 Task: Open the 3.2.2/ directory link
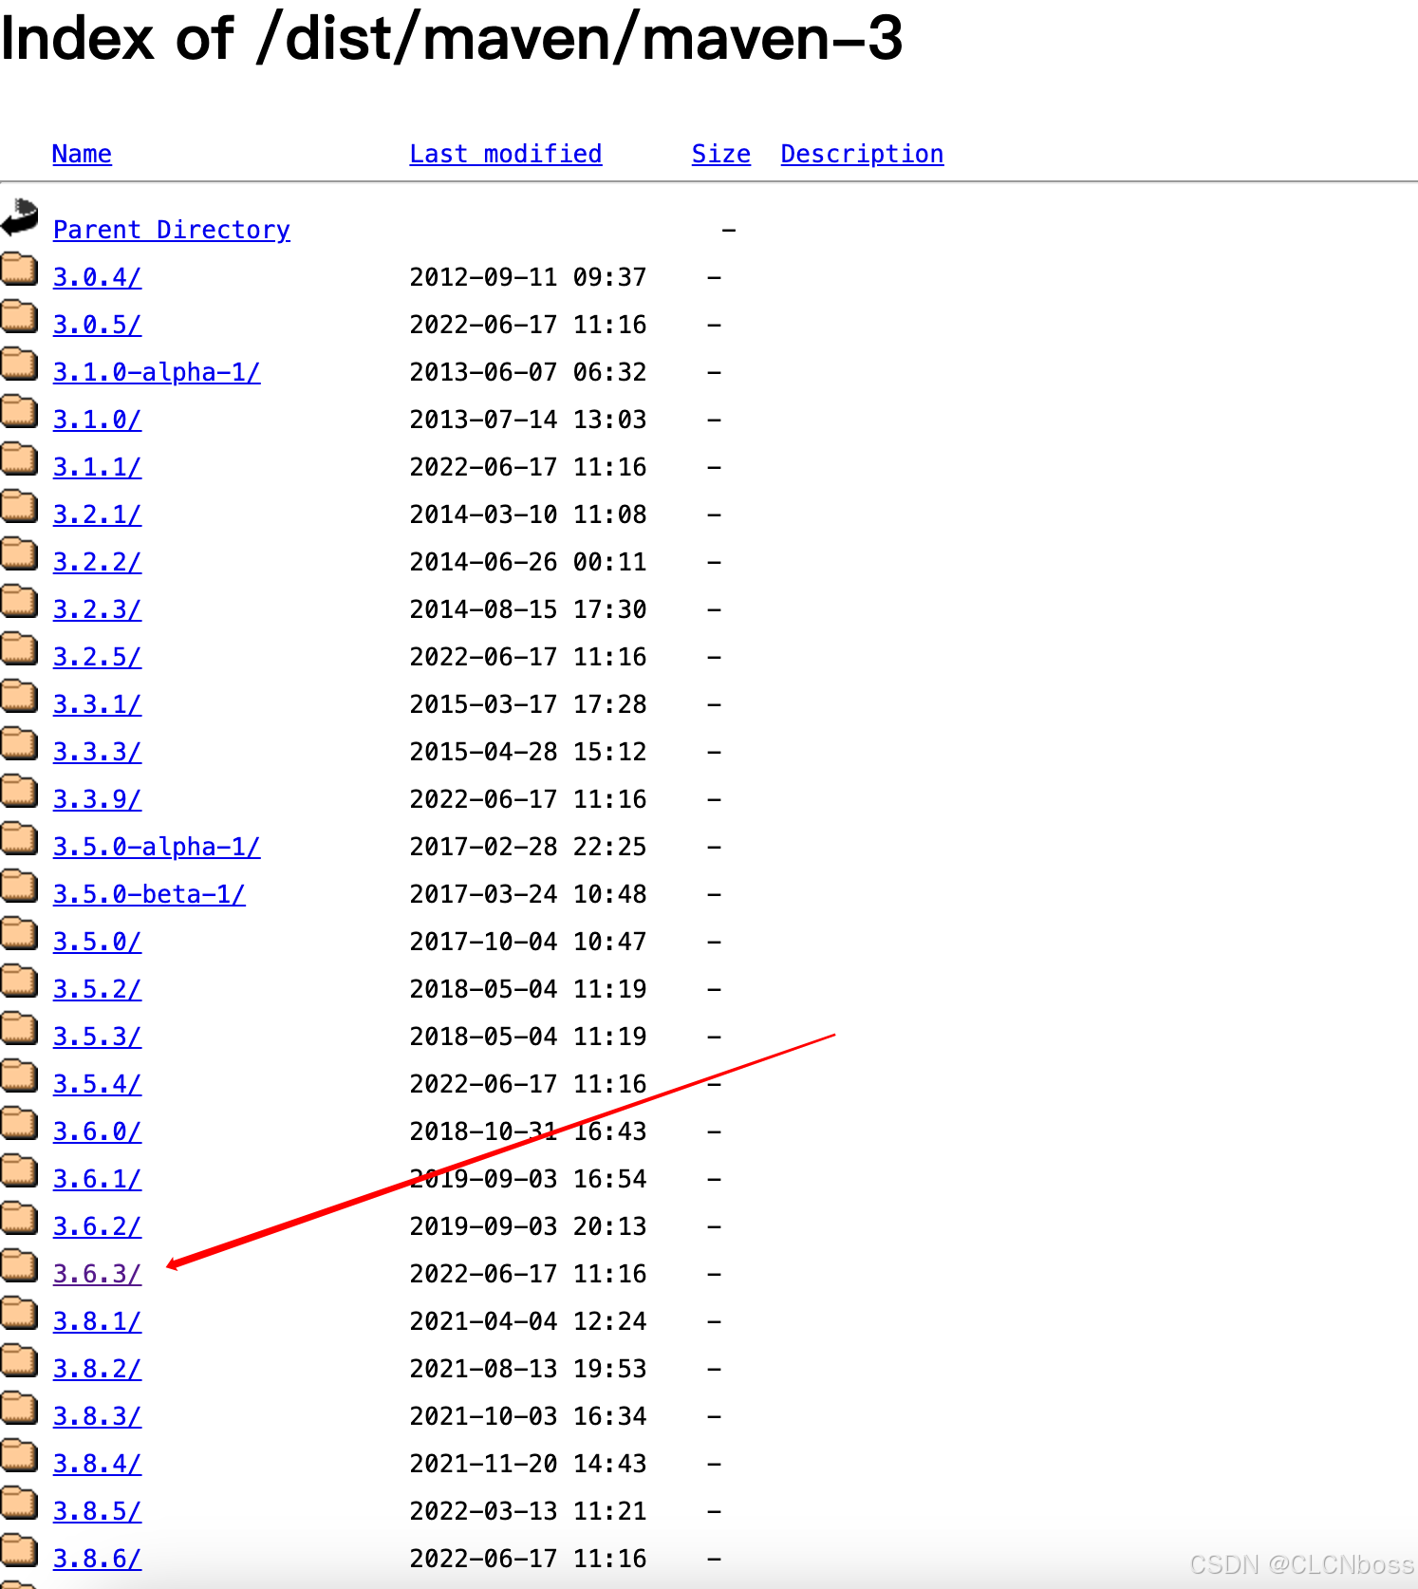coord(97,562)
